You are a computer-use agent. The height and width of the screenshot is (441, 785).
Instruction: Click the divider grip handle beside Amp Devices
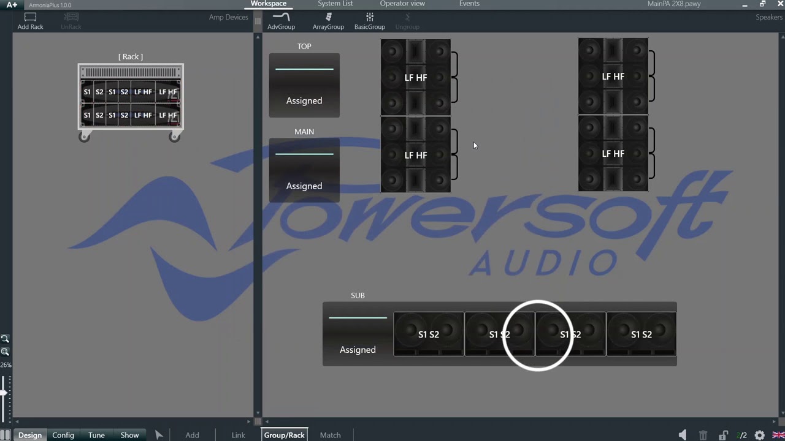click(x=258, y=20)
